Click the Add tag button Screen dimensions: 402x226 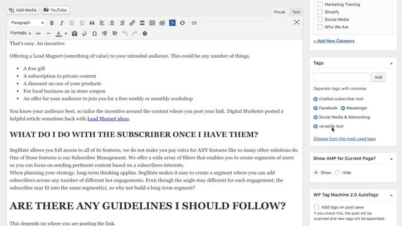coord(378,77)
